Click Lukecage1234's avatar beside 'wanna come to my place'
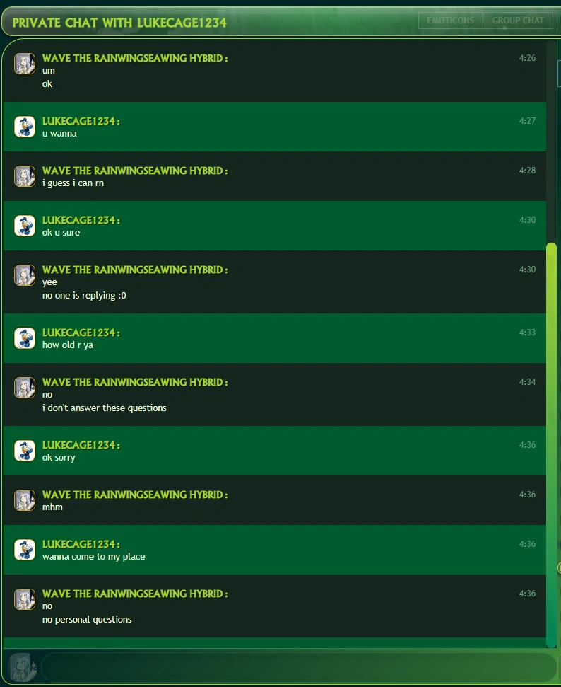Screen dimensions: 561x687 pos(25,550)
